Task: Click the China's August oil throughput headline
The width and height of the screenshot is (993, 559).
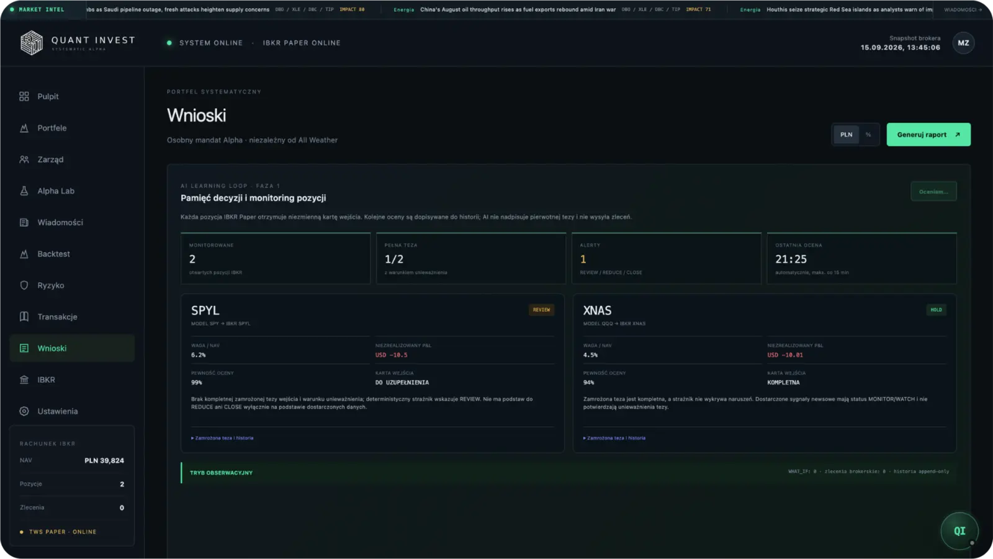Action: [518, 10]
